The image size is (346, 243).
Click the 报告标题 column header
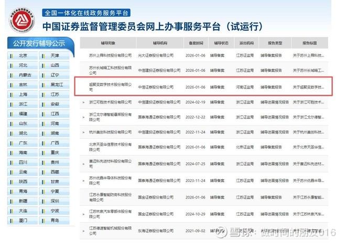point(310,43)
